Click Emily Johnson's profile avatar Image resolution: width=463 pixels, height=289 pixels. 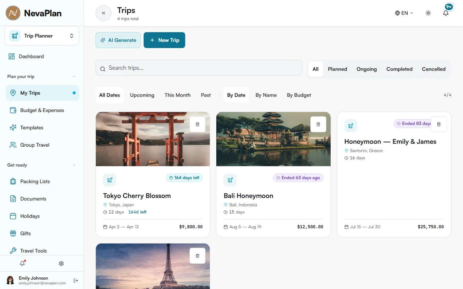point(10,280)
